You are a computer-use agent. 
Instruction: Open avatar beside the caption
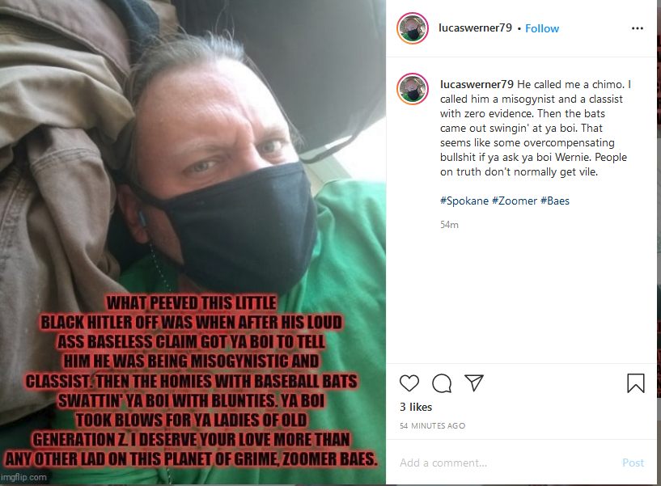coord(413,89)
